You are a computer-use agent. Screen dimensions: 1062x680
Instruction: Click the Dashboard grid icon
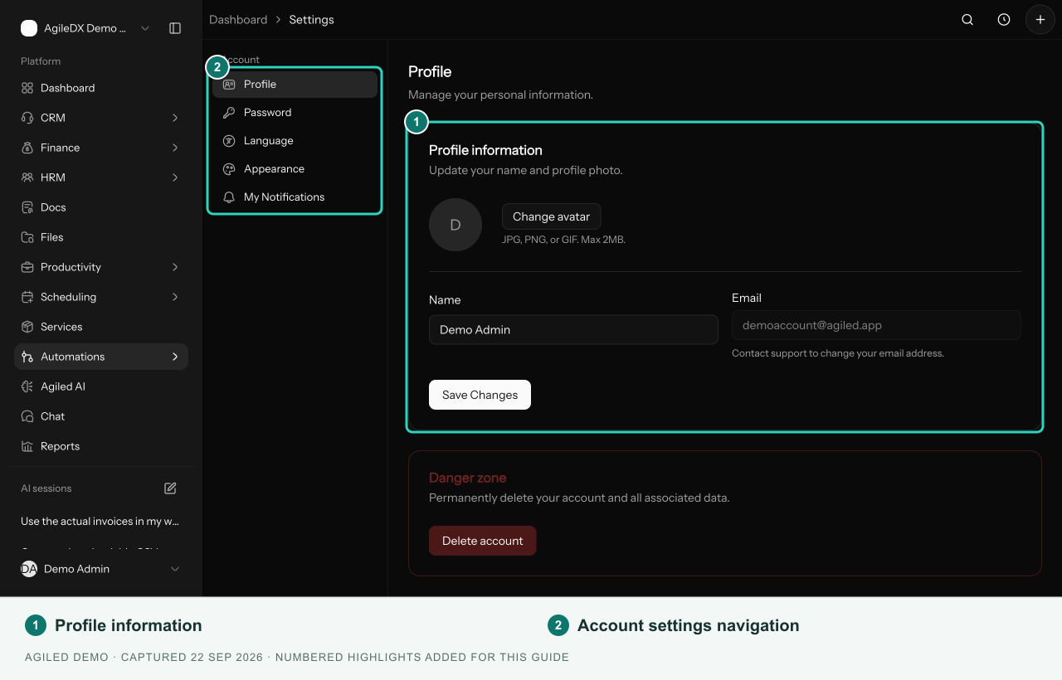coord(27,88)
